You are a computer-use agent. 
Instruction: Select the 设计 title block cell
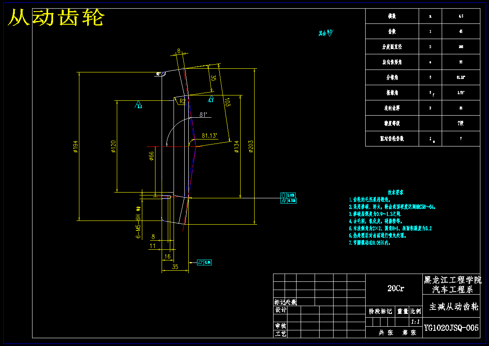(x=280, y=310)
